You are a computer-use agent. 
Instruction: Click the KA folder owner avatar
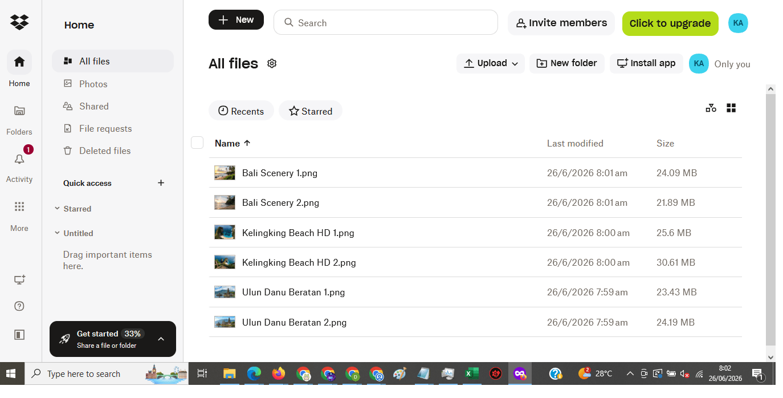coord(699,63)
